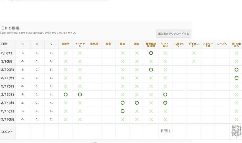Click the 漁協 name link

137,44
